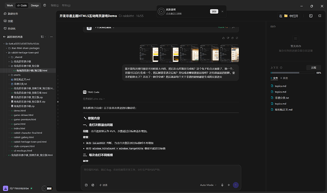Switch to the Code mode tab
This screenshot has height=193, width=327.
click(x=22, y=5)
